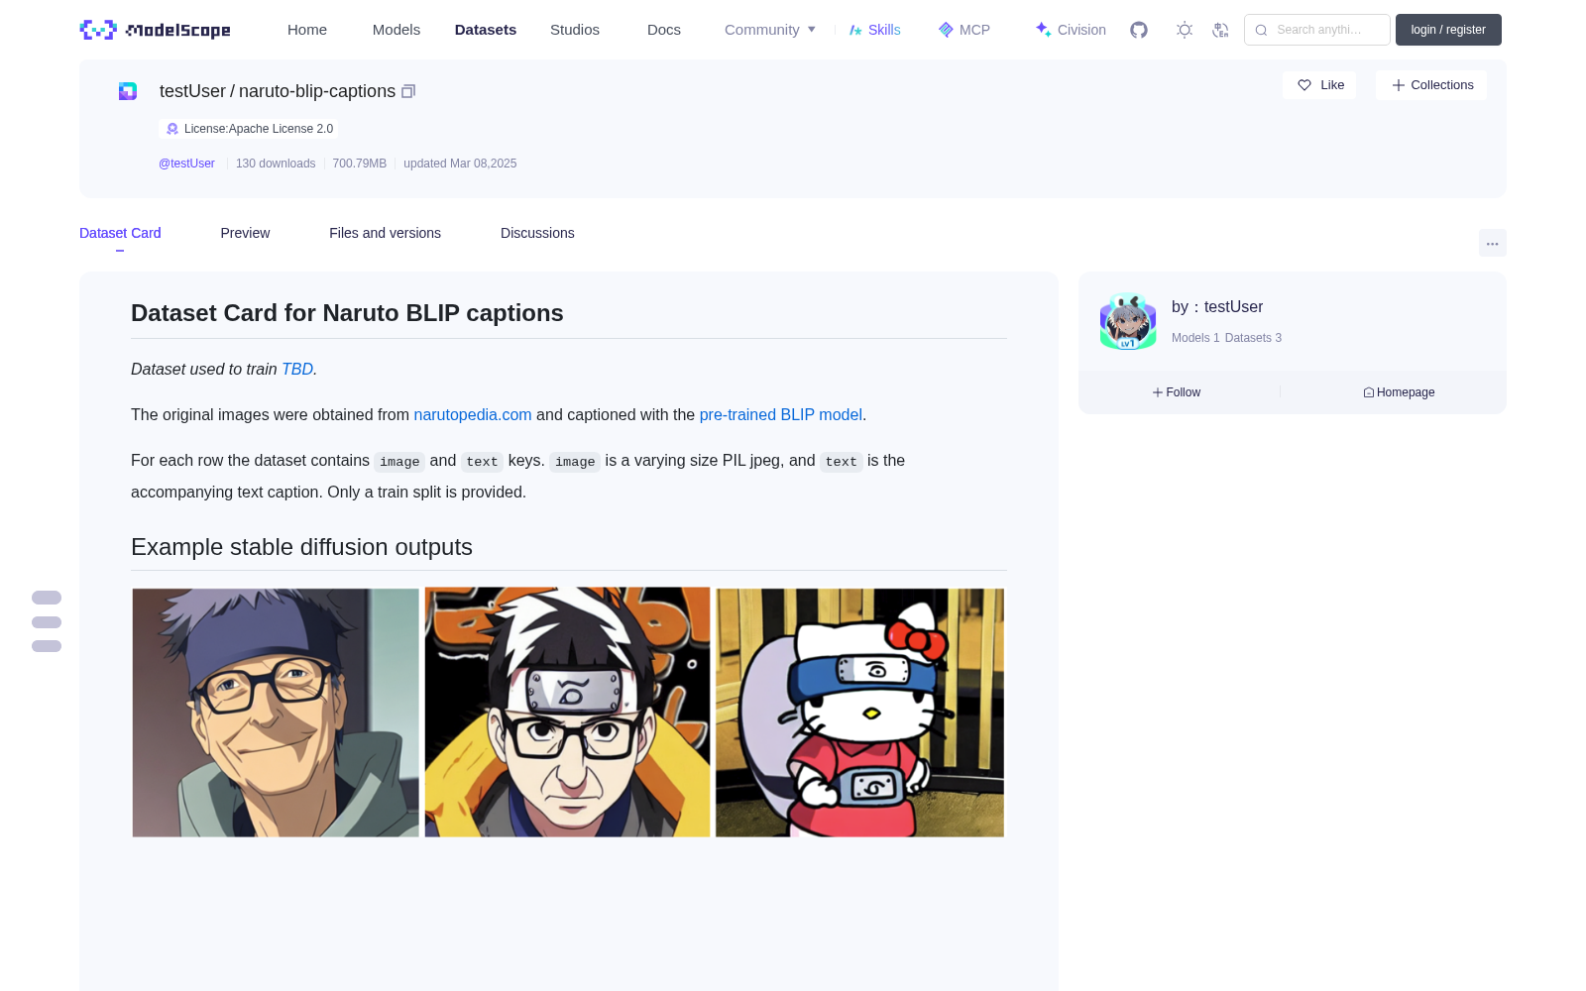This screenshot has width=1586, height=991.
Task: Open Docs navigation item
Action: point(664,30)
